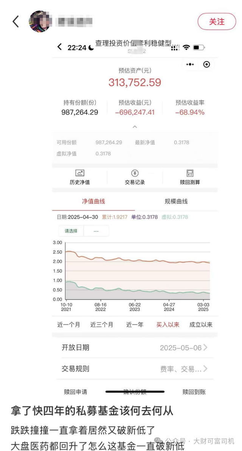The width and height of the screenshot is (242, 451).
Task: Open 历史净值 history chart icon
Action: click(80, 173)
